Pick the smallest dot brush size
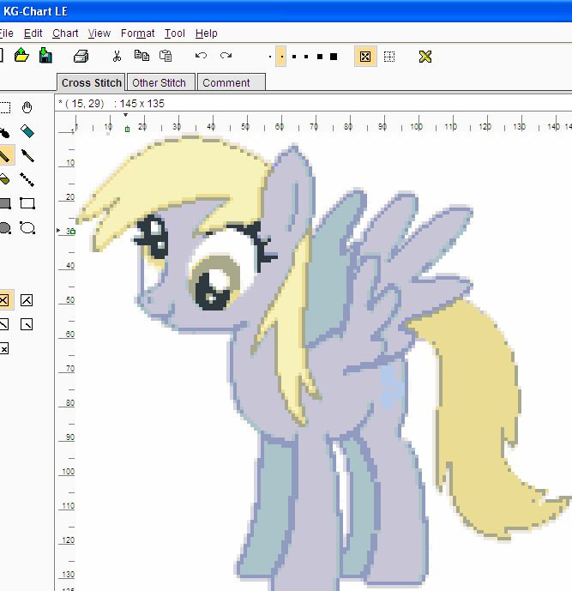The image size is (572, 591). click(x=270, y=57)
